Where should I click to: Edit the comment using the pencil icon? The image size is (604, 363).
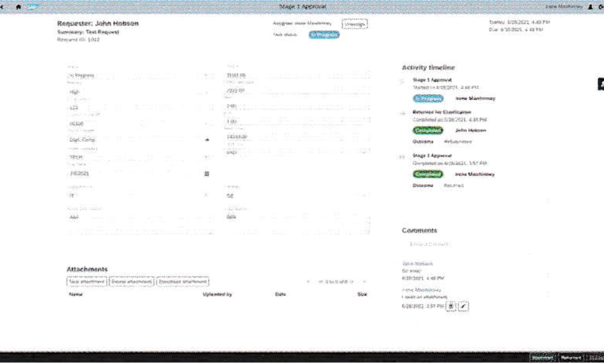pyautogui.click(x=464, y=306)
